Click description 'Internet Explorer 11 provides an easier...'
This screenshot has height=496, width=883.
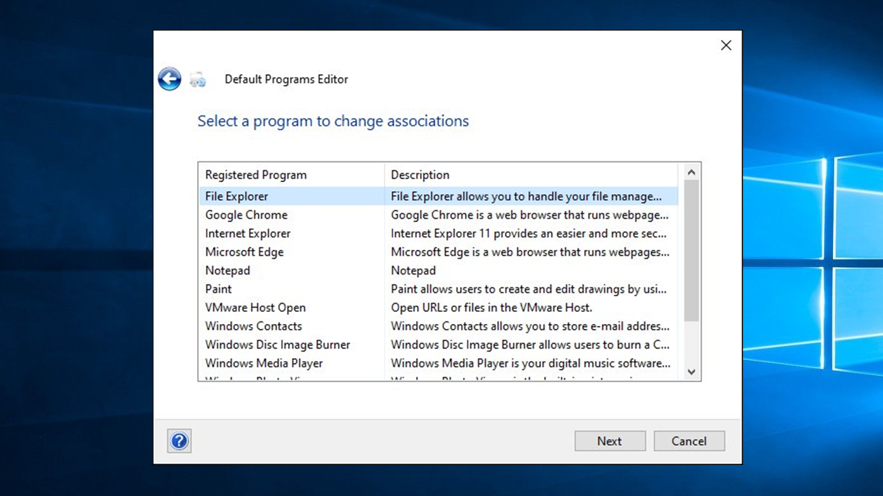point(528,233)
